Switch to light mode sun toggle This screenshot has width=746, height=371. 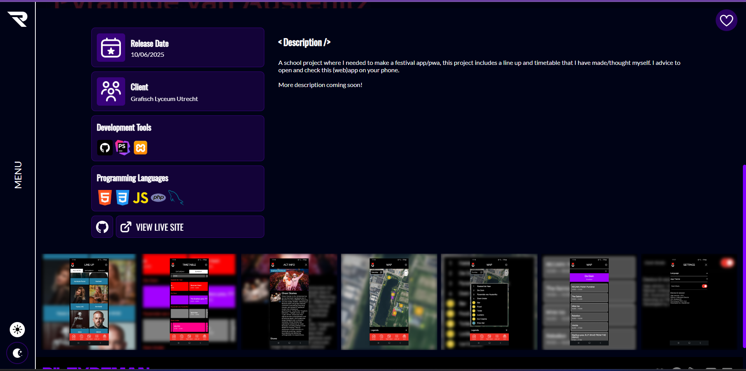(x=17, y=330)
